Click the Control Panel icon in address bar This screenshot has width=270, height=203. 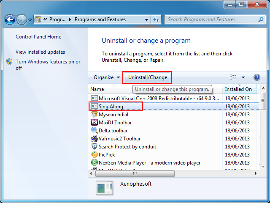(x=38, y=19)
